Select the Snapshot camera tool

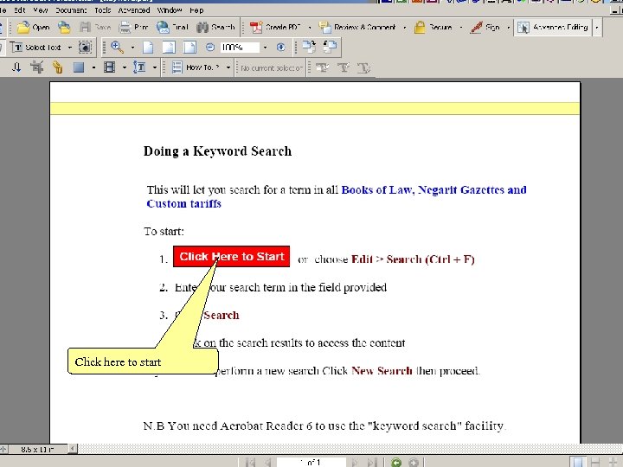[x=85, y=48]
